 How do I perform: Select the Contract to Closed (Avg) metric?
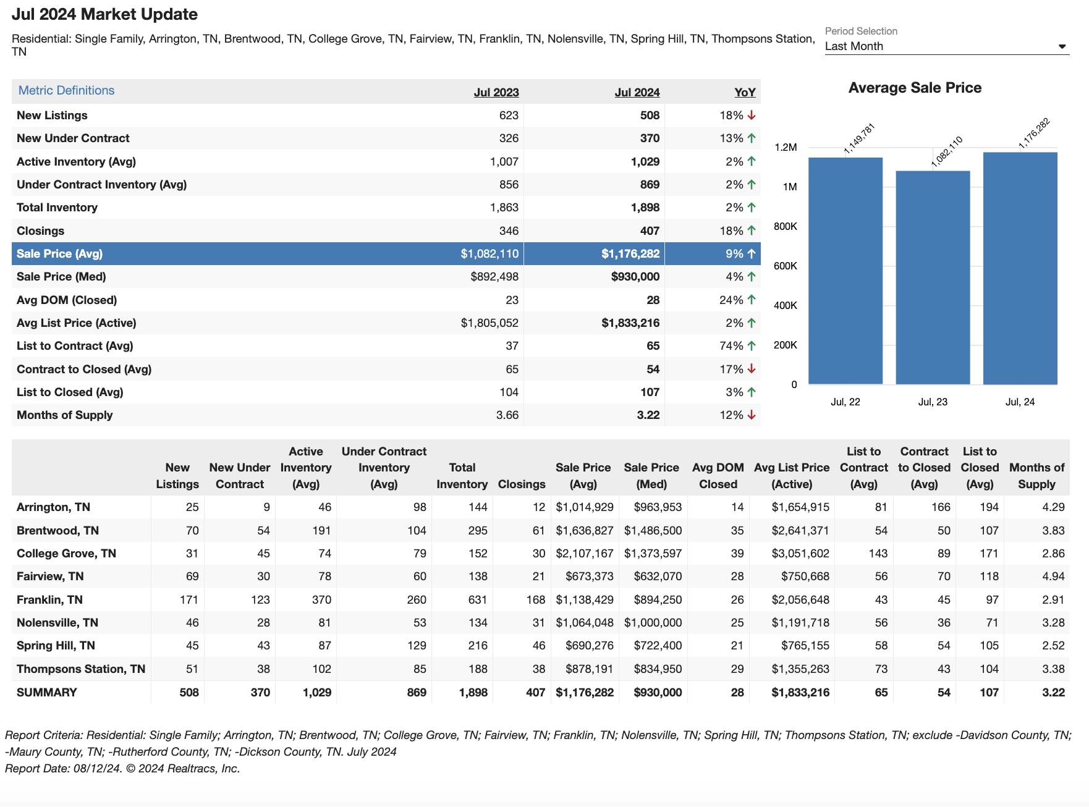386,369
